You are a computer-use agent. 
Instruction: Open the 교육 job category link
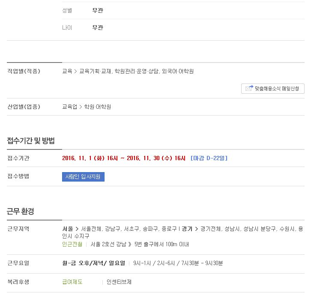67,71
